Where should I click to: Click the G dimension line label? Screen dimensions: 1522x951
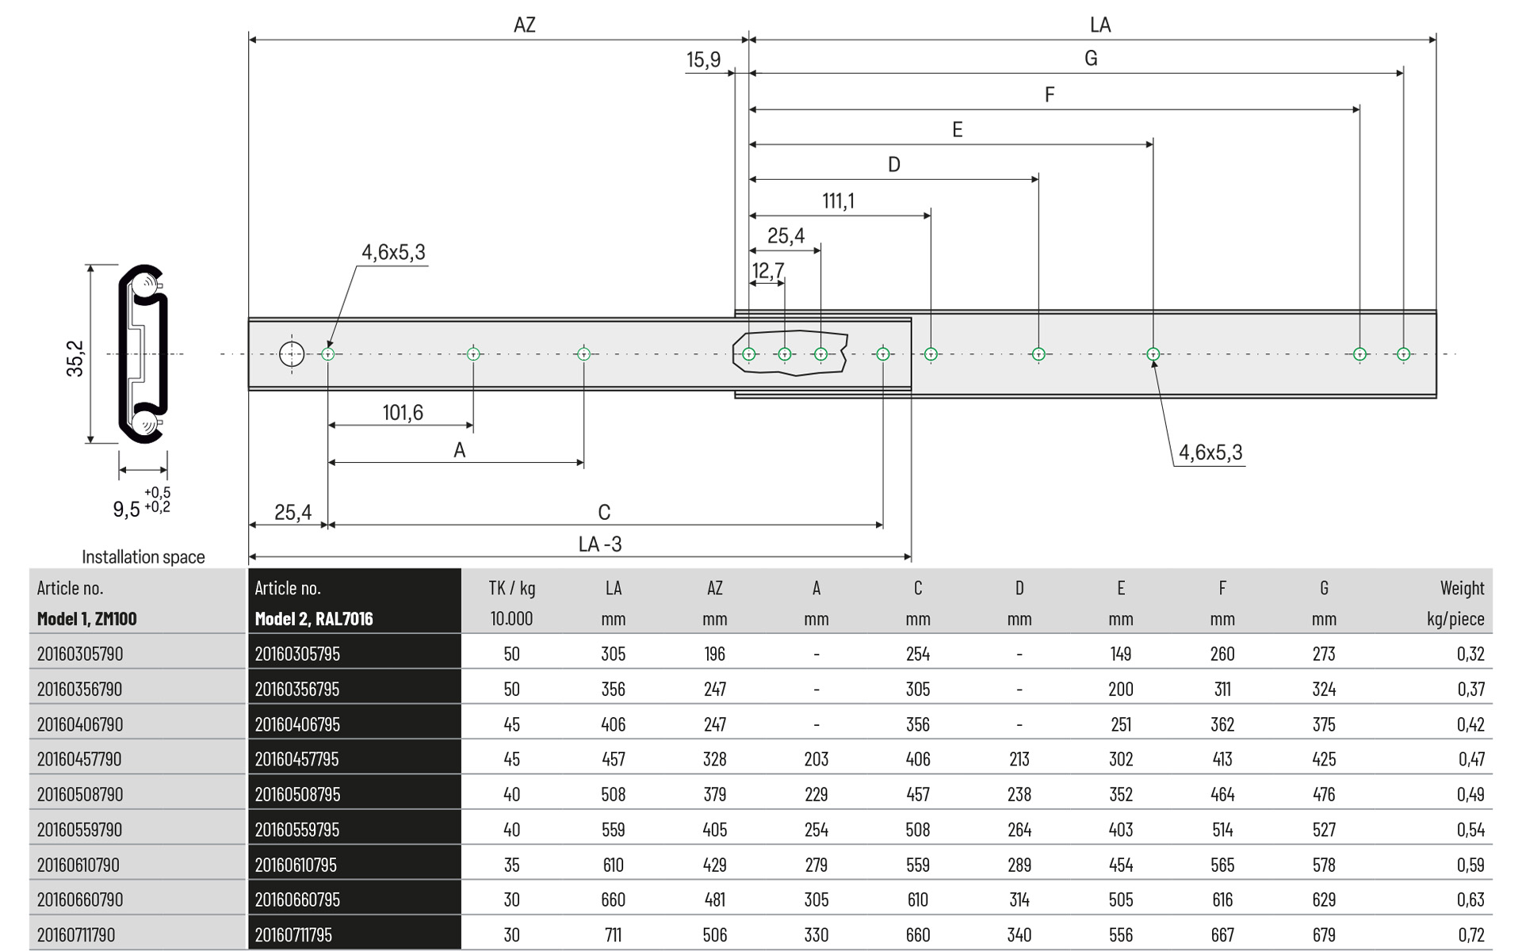[x=1091, y=57]
